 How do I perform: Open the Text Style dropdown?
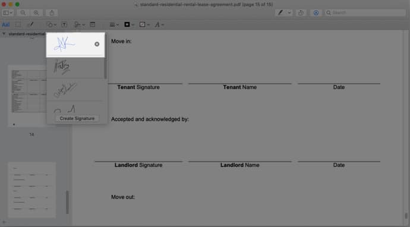[159, 24]
